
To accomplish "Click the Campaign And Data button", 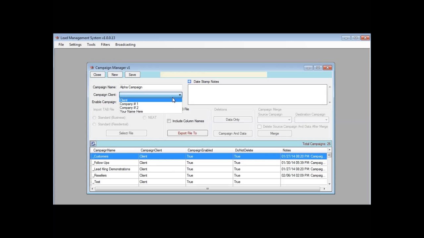I will pyautogui.click(x=233, y=134).
